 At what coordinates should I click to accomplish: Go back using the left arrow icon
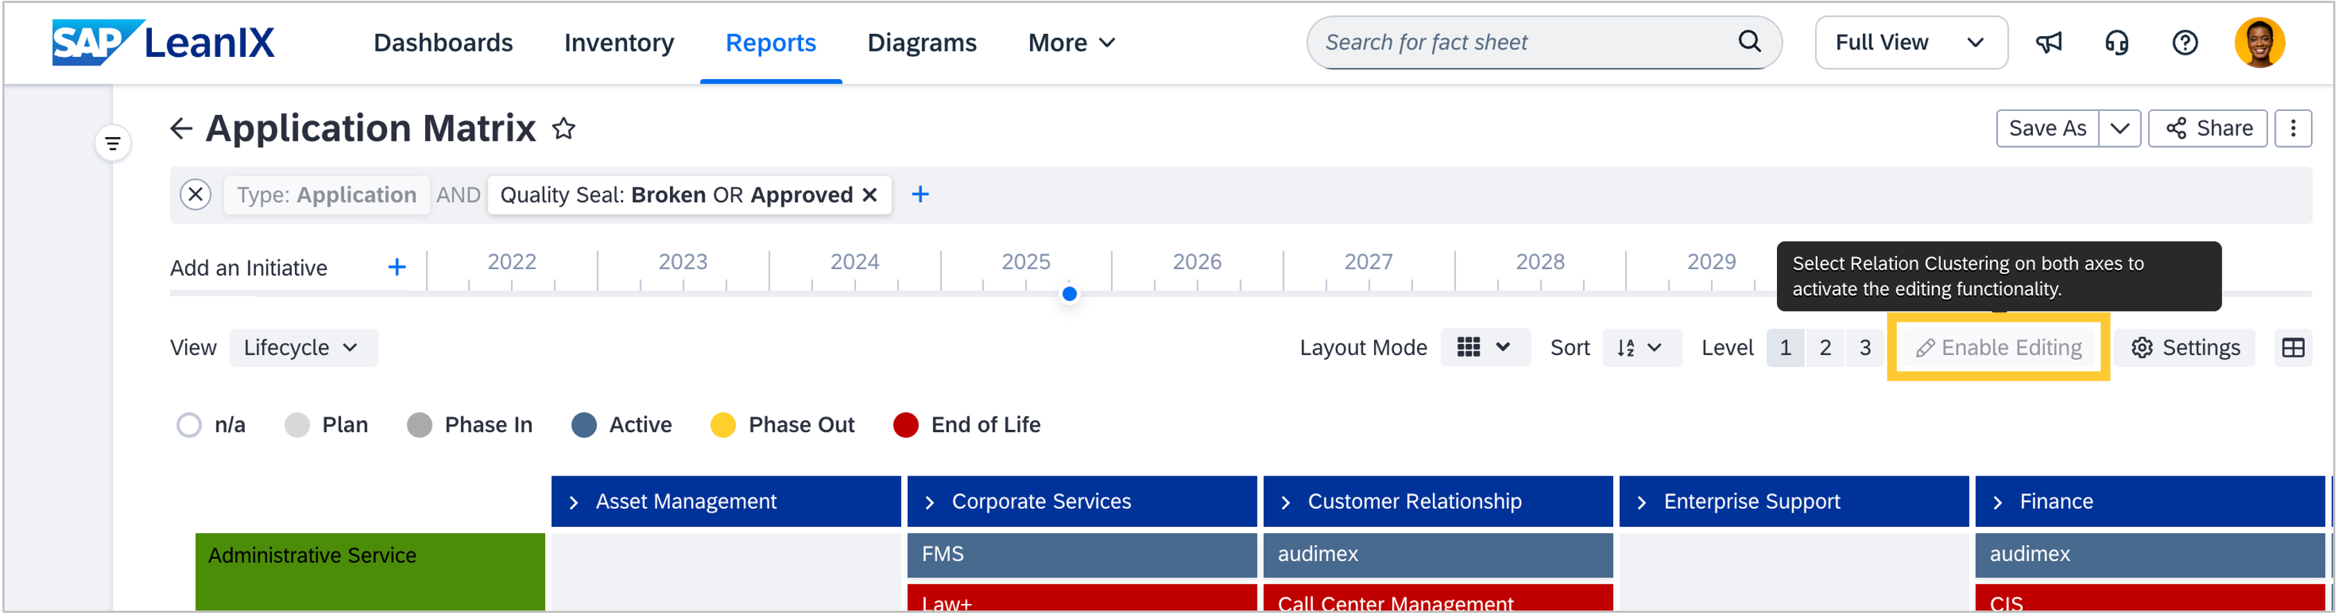pyautogui.click(x=181, y=129)
